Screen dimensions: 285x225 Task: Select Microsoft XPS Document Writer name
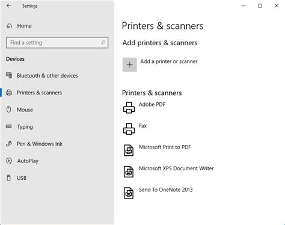coord(176,168)
